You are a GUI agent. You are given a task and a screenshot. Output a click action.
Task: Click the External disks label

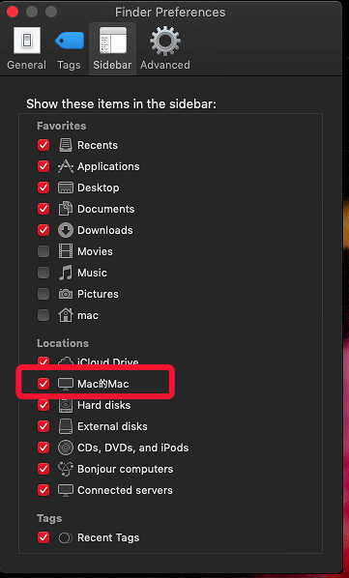(x=112, y=426)
